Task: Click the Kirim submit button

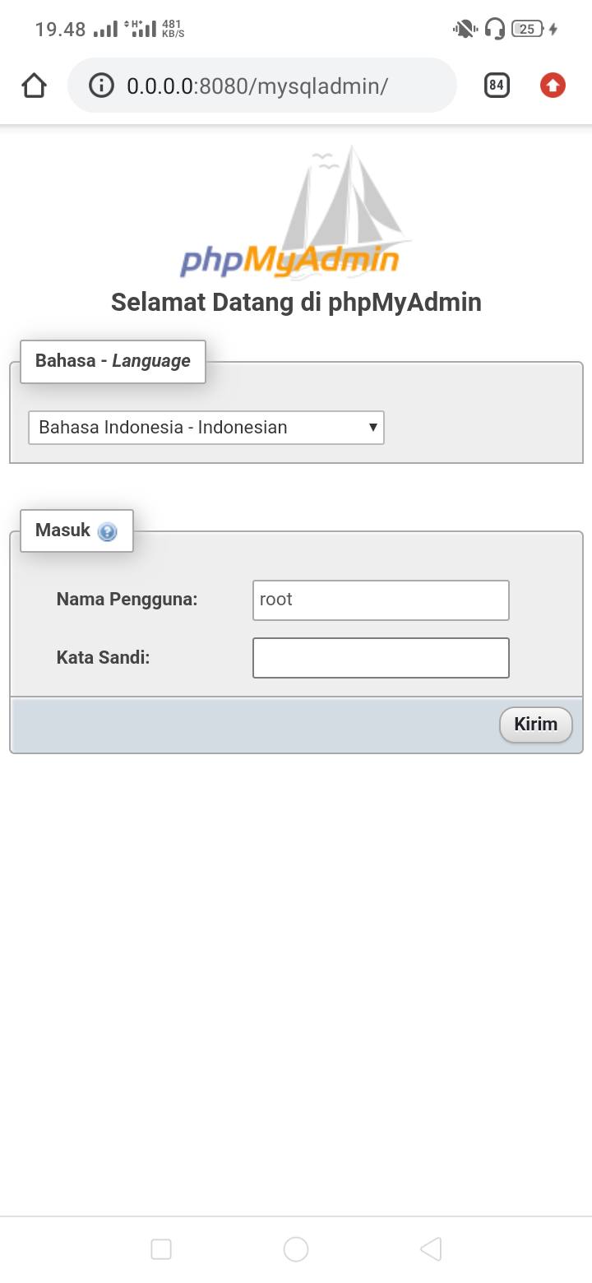Action: [x=536, y=725]
